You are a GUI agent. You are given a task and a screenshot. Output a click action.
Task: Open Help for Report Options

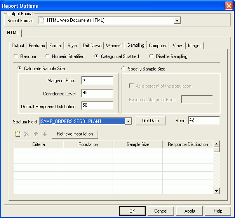coord(218,211)
